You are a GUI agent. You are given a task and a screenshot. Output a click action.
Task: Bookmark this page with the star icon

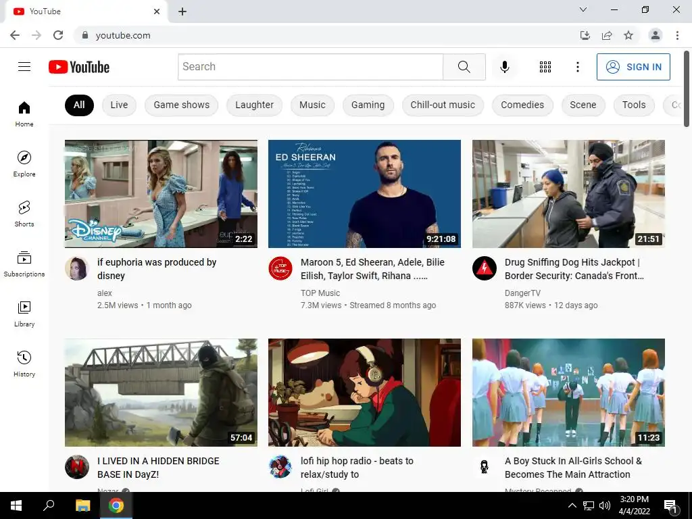click(628, 35)
